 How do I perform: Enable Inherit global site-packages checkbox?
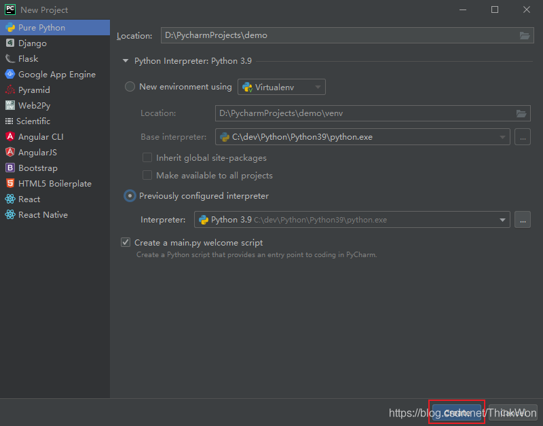pyautogui.click(x=147, y=158)
